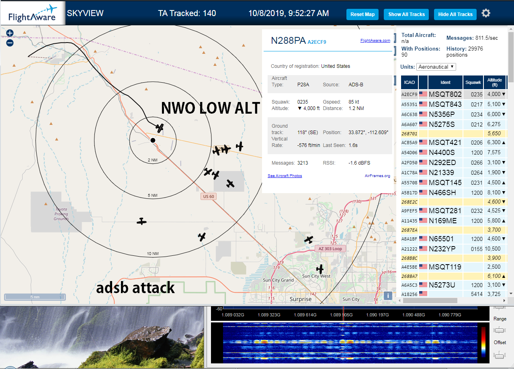Open the map info 'i' button

coord(388,296)
